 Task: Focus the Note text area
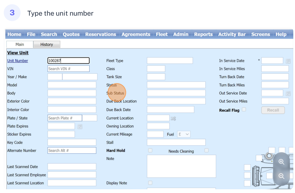coord(181,166)
